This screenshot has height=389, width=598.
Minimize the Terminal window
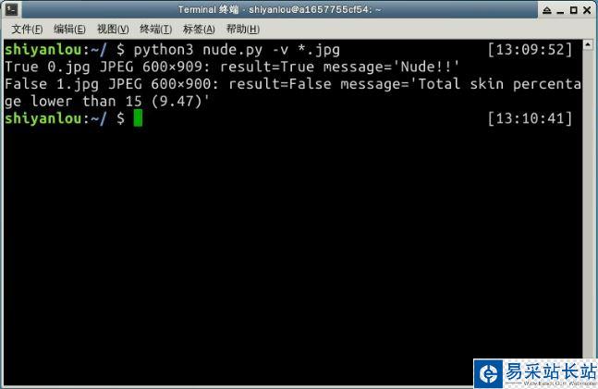[560, 11]
